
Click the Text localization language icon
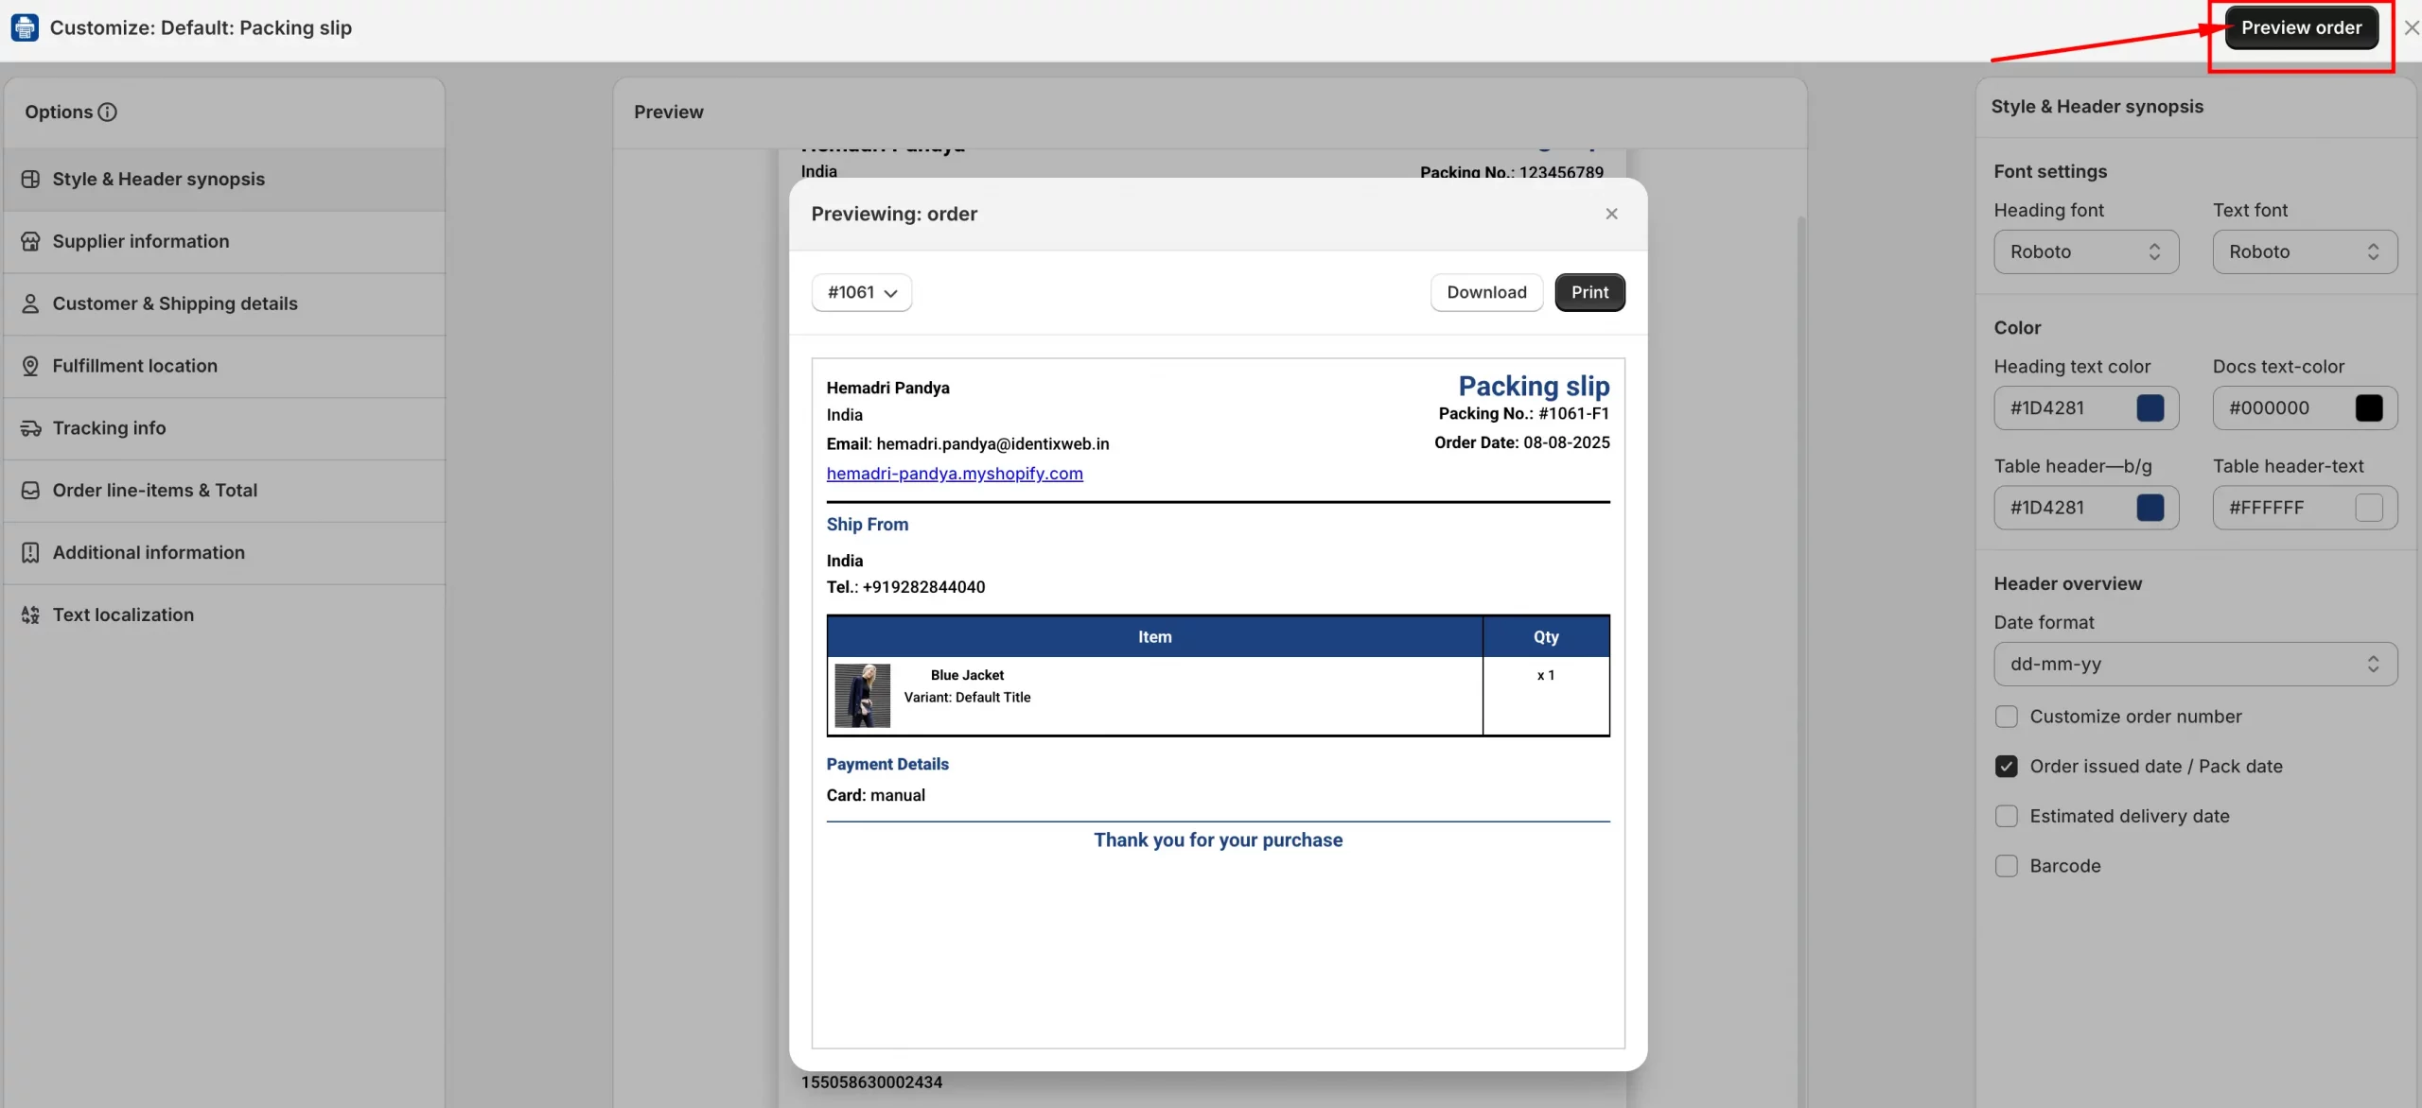click(x=30, y=615)
